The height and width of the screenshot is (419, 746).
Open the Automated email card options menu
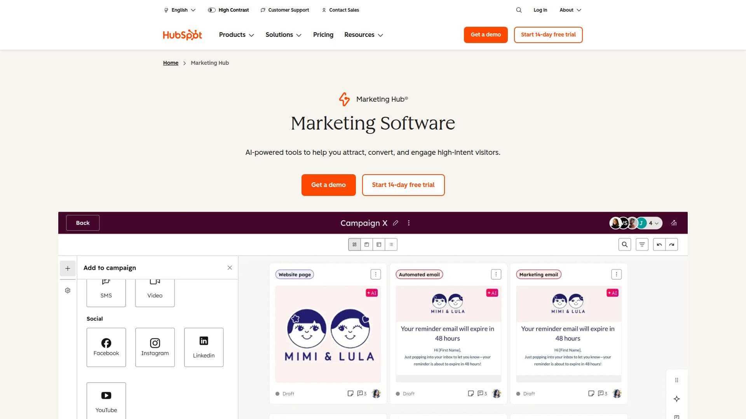tap(496, 275)
